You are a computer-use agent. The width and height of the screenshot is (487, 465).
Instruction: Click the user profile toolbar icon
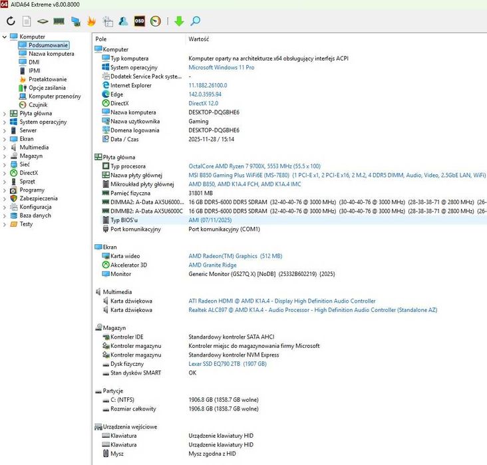click(123, 21)
